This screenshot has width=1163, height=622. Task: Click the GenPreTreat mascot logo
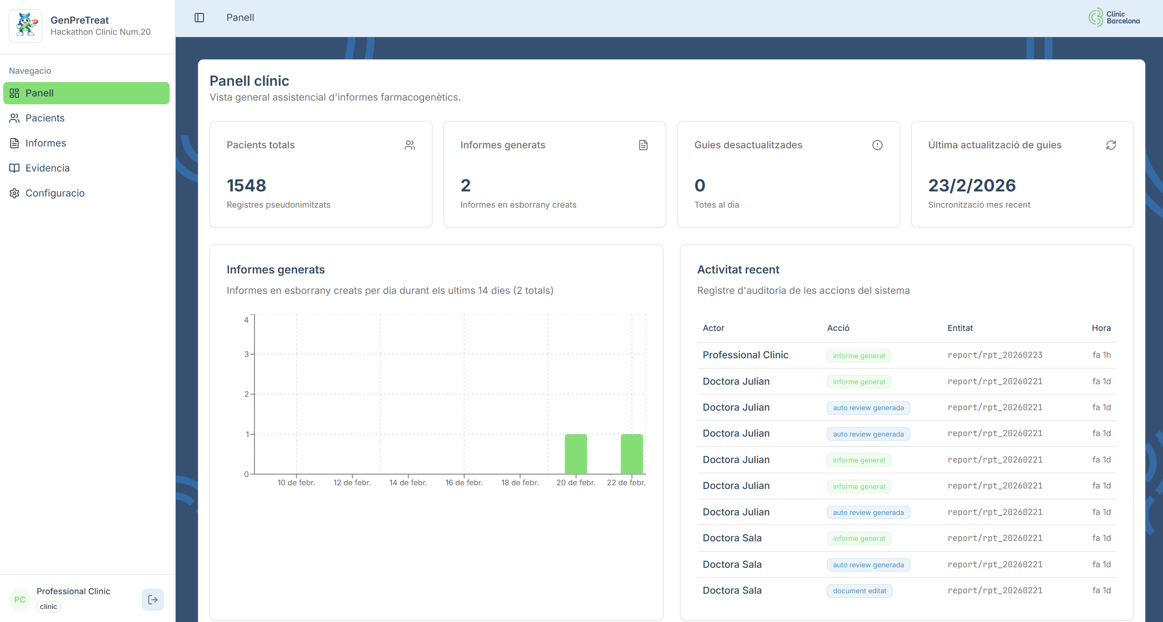click(x=26, y=25)
